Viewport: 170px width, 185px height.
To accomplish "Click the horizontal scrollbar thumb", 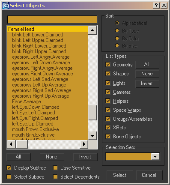I will click(22, 144).
